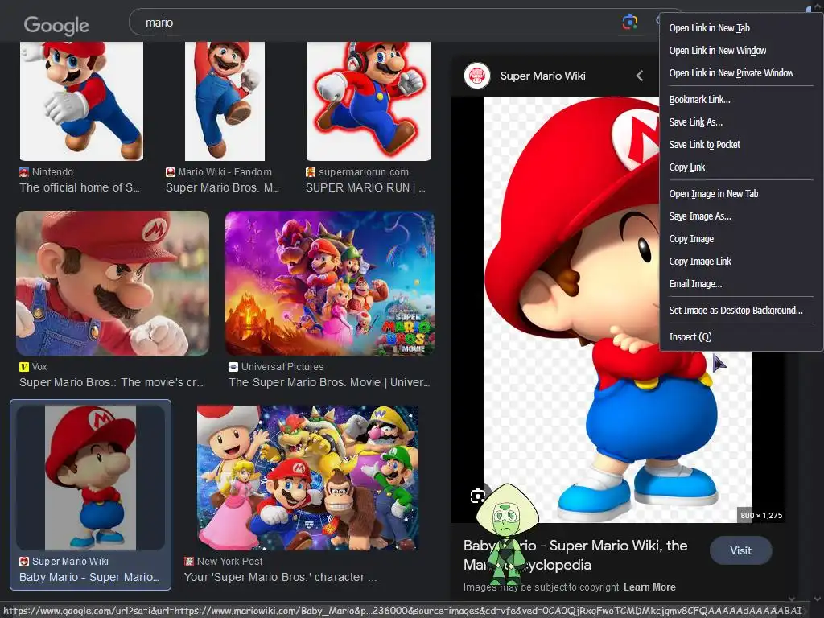Click the supermariorun.com favicon
This screenshot has width=824, height=618.
pyautogui.click(x=311, y=172)
